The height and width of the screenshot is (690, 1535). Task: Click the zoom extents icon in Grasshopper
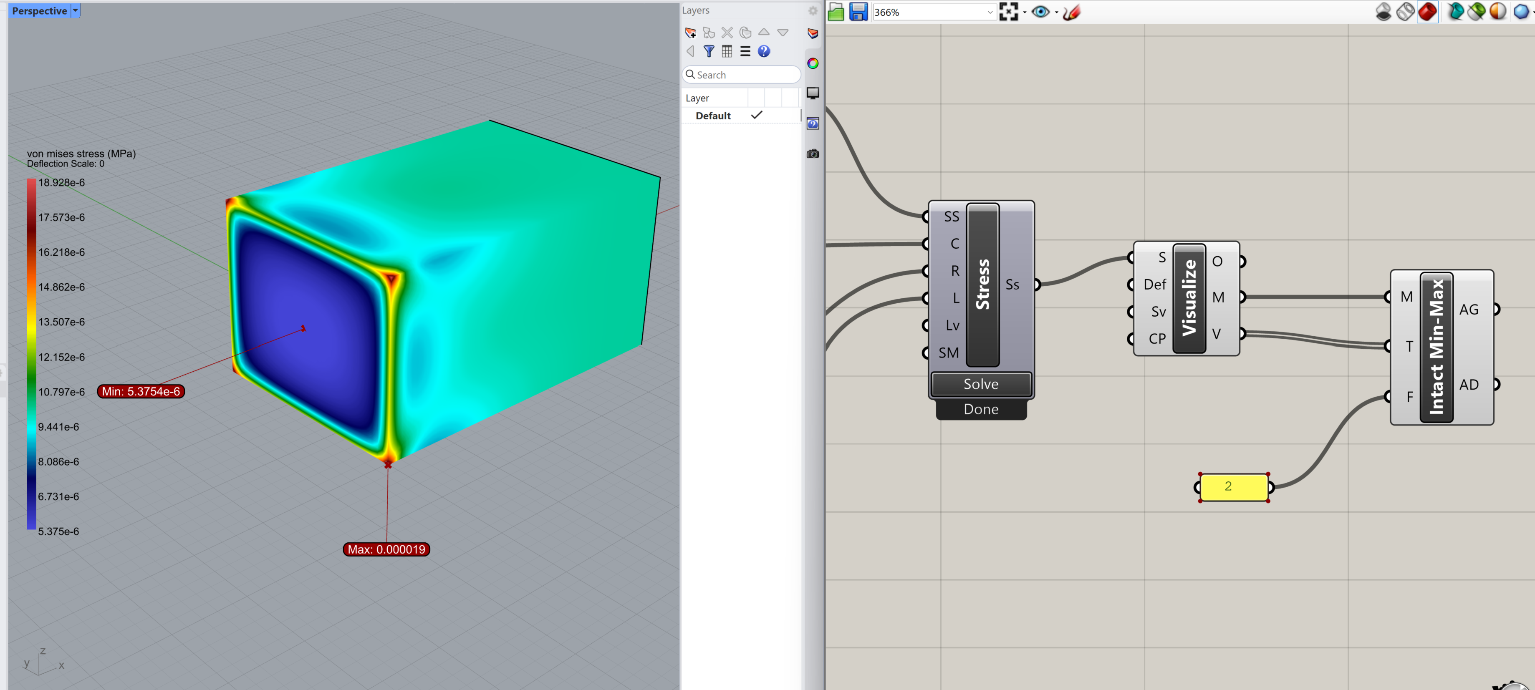coord(1009,11)
